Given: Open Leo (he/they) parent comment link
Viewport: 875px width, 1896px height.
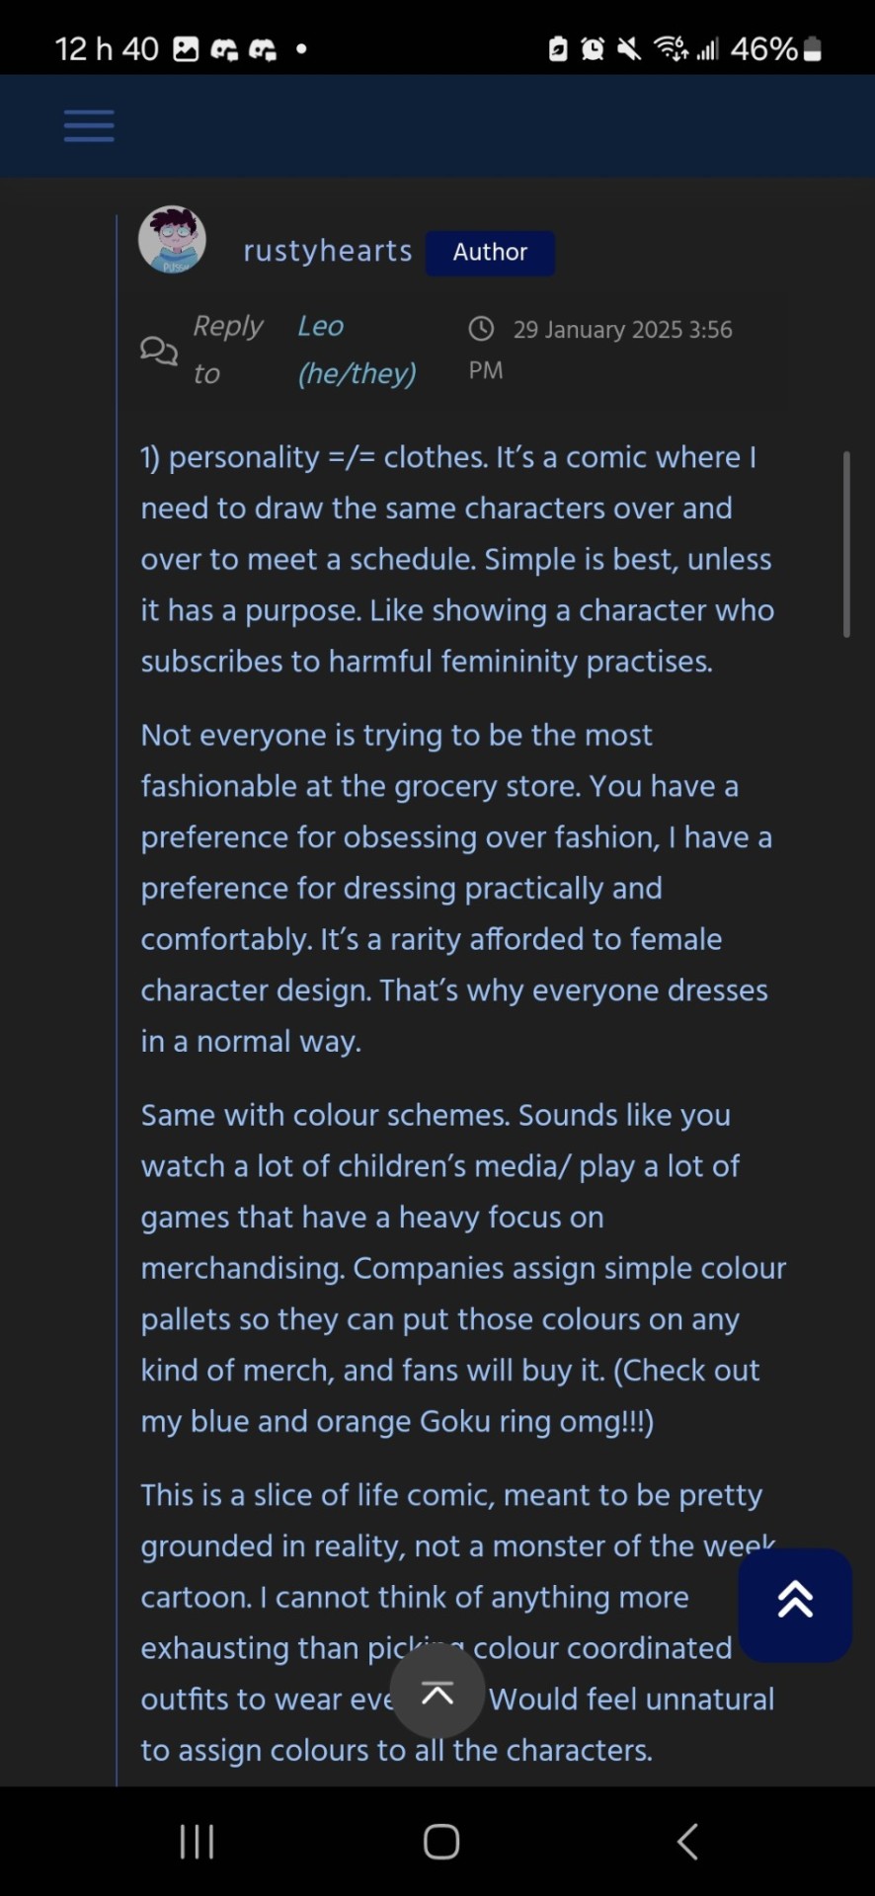Looking at the screenshot, I should [x=357, y=350].
